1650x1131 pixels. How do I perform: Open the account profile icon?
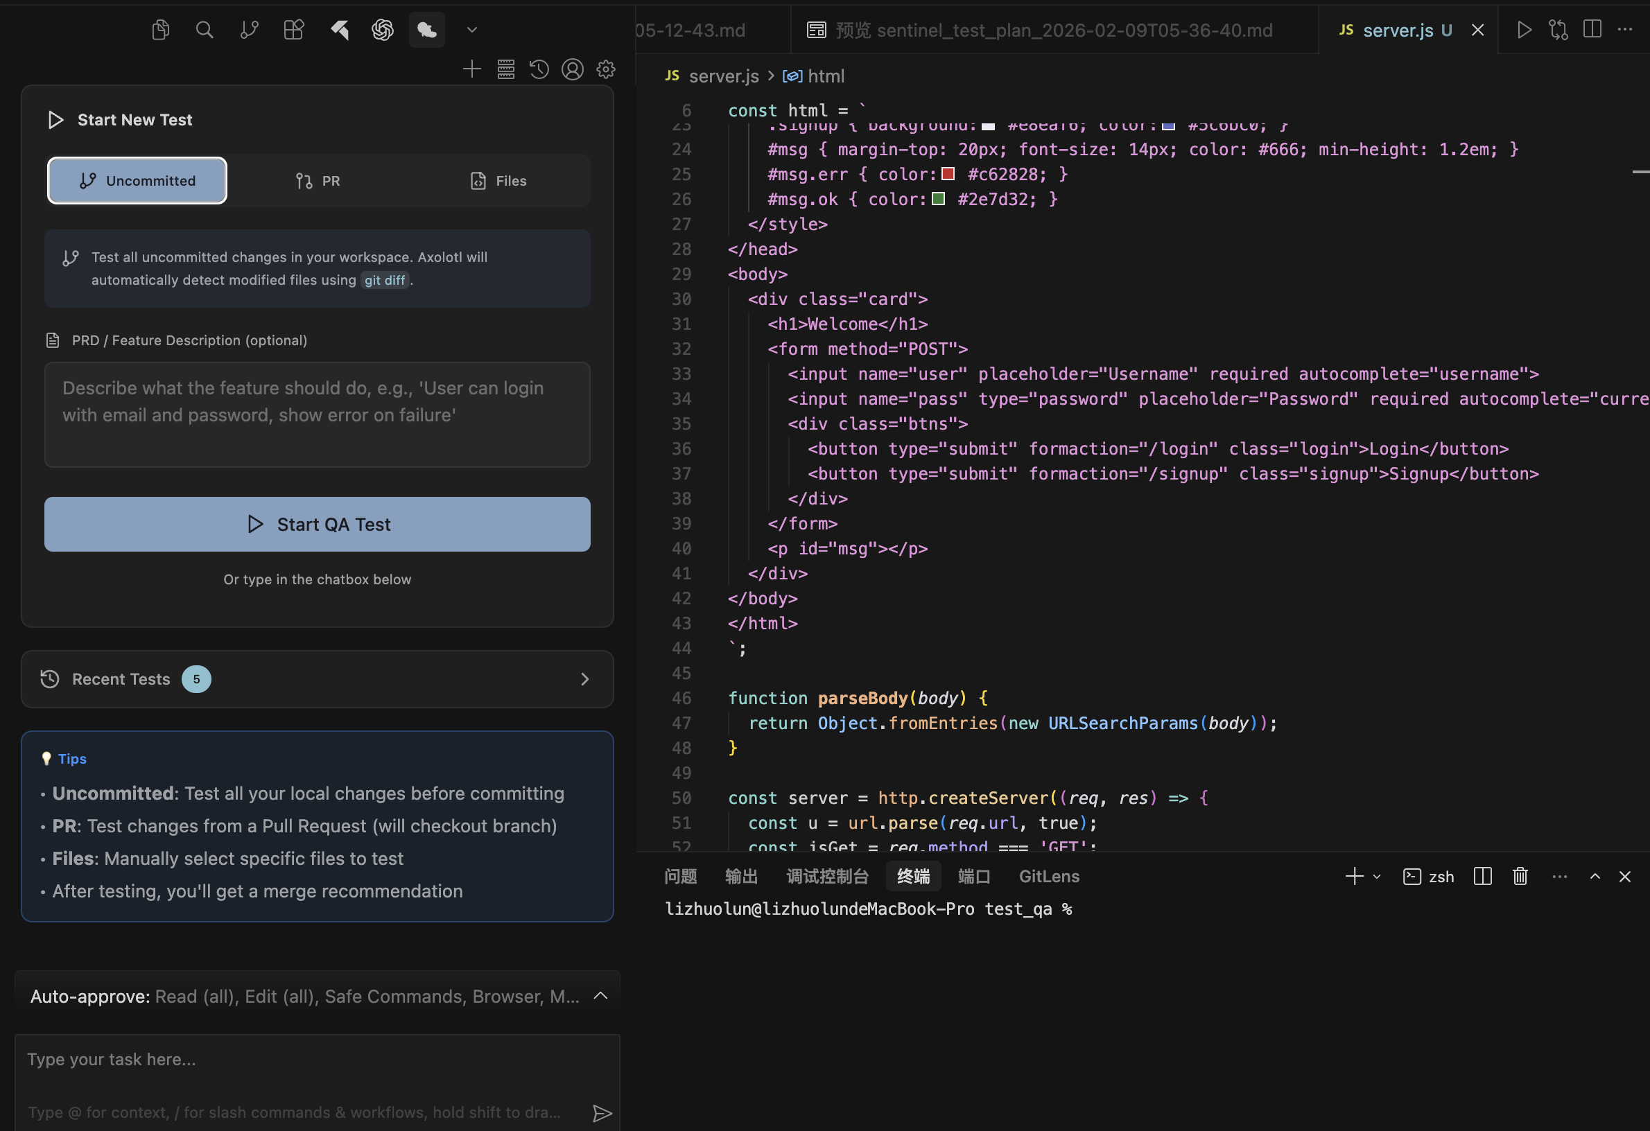572,69
